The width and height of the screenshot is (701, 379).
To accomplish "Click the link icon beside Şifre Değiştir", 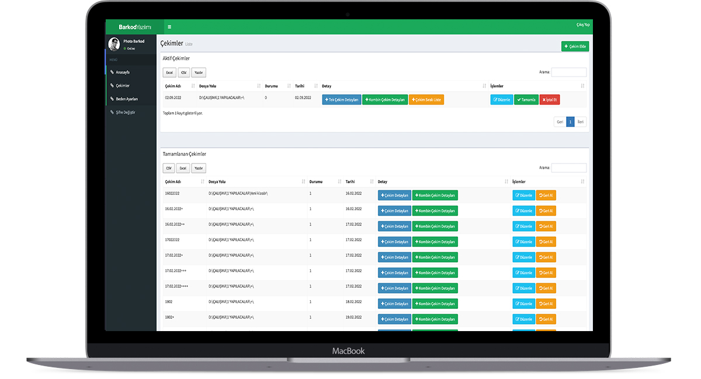I will tap(112, 112).
